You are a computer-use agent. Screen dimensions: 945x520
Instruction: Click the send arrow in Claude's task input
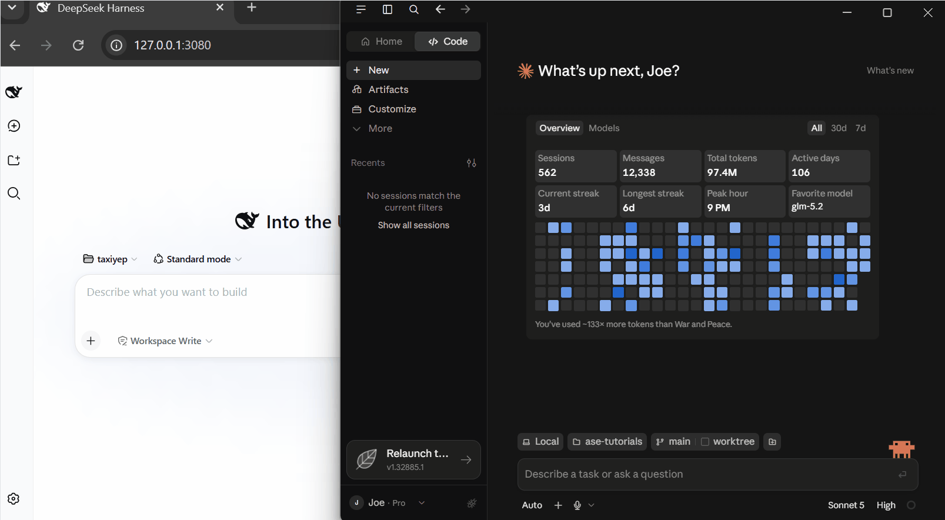point(903,474)
